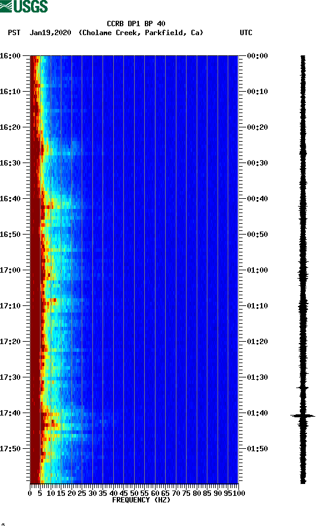
Task: Click the '25' frequency axis tick label
Action: (x=82, y=493)
